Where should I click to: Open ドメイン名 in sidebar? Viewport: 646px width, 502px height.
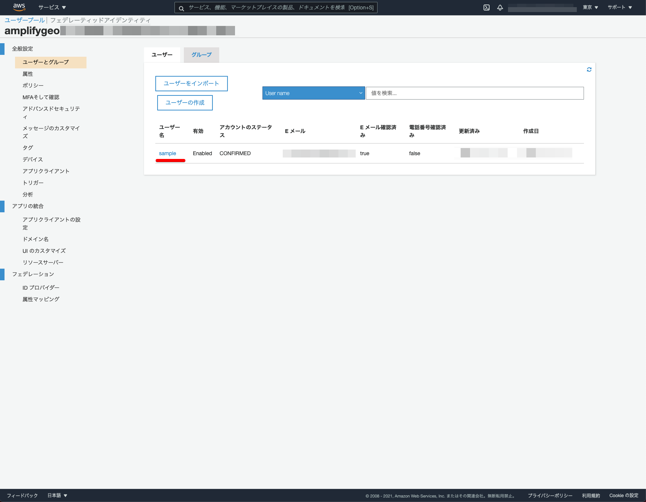coord(36,239)
